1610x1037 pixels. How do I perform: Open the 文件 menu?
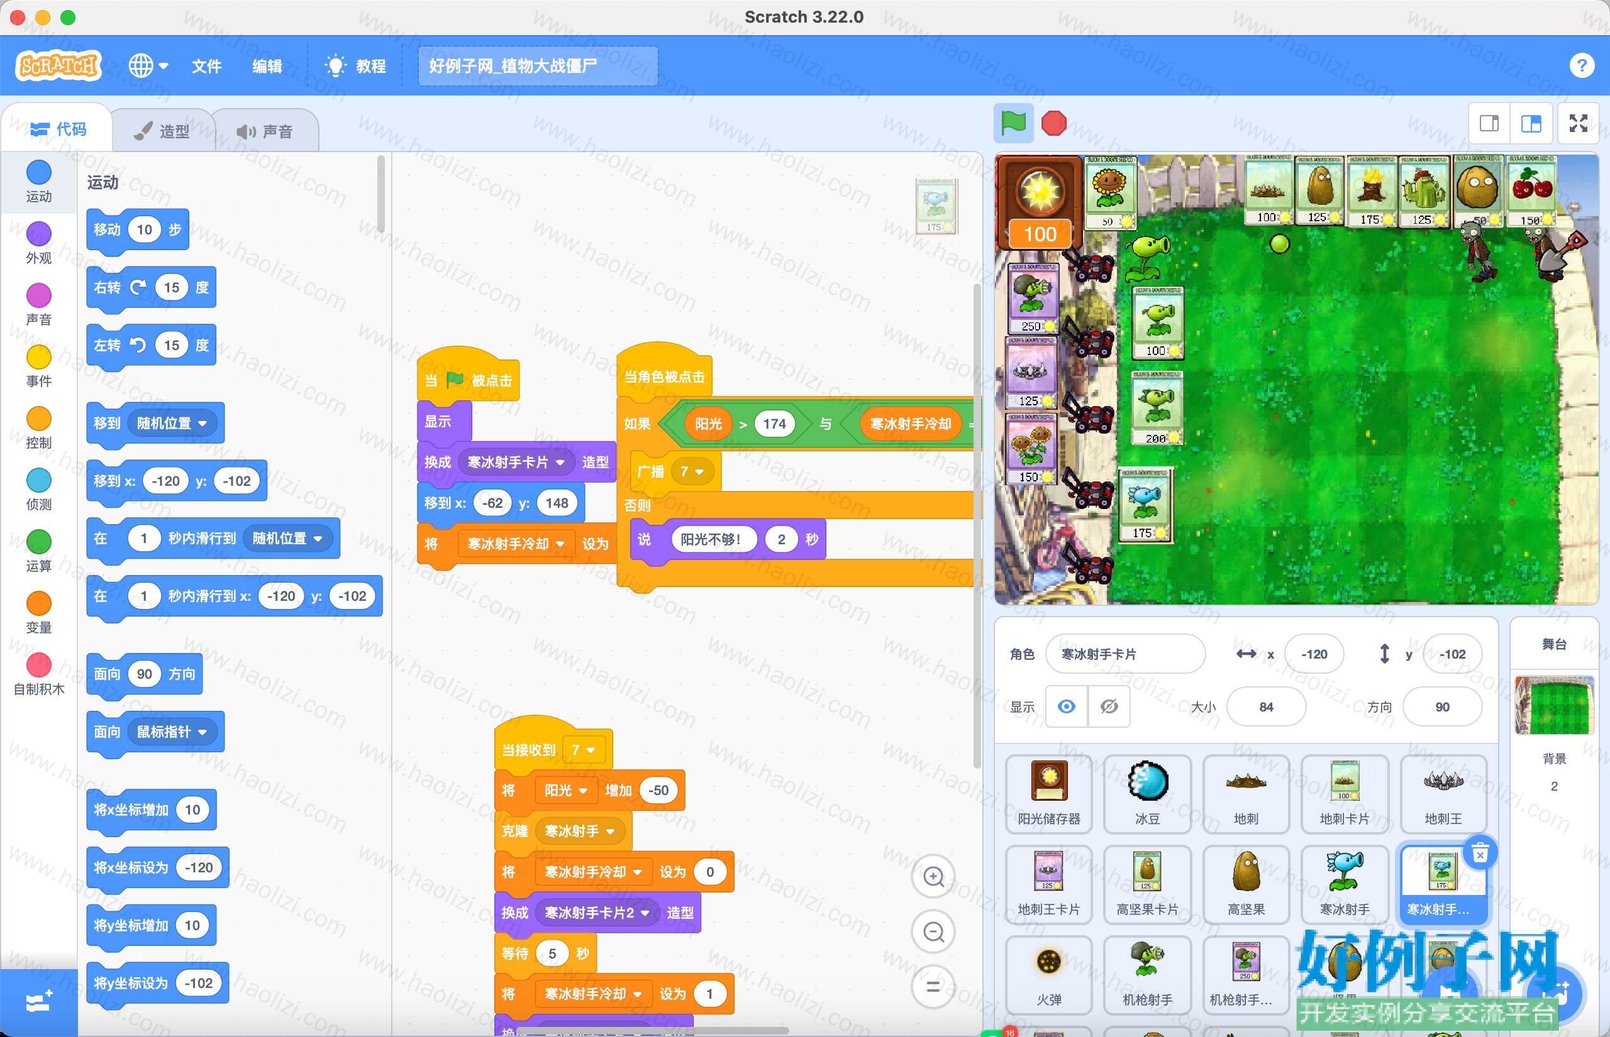click(x=206, y=66)
